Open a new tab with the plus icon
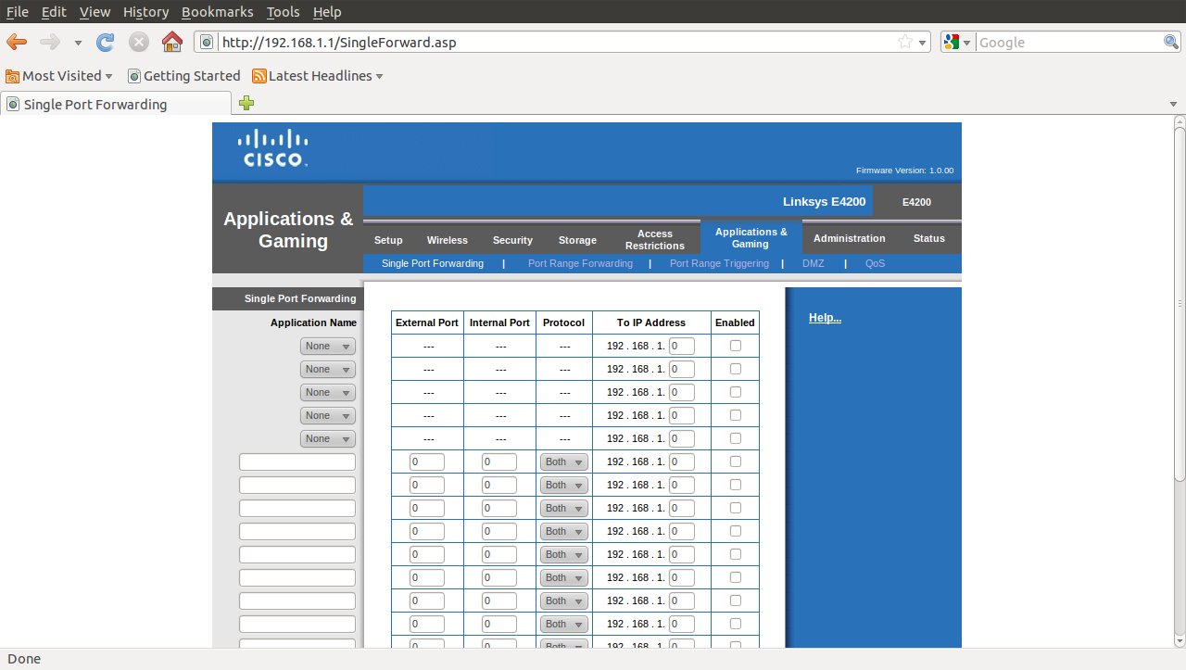Screen dimensions: 1186x670 pyautogui.click(x=246, y=104)
